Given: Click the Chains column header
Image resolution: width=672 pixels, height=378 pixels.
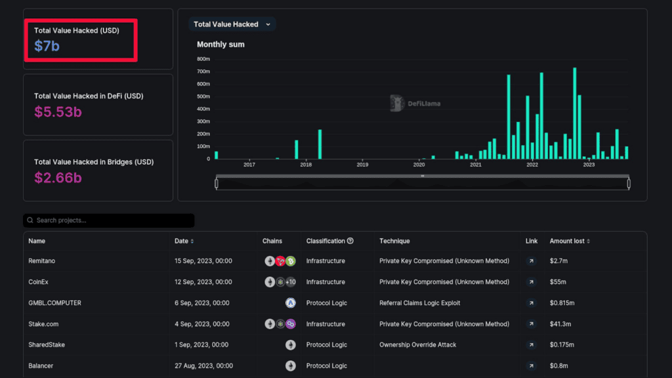Looking at the screenshot, I should tap(272, 241).
